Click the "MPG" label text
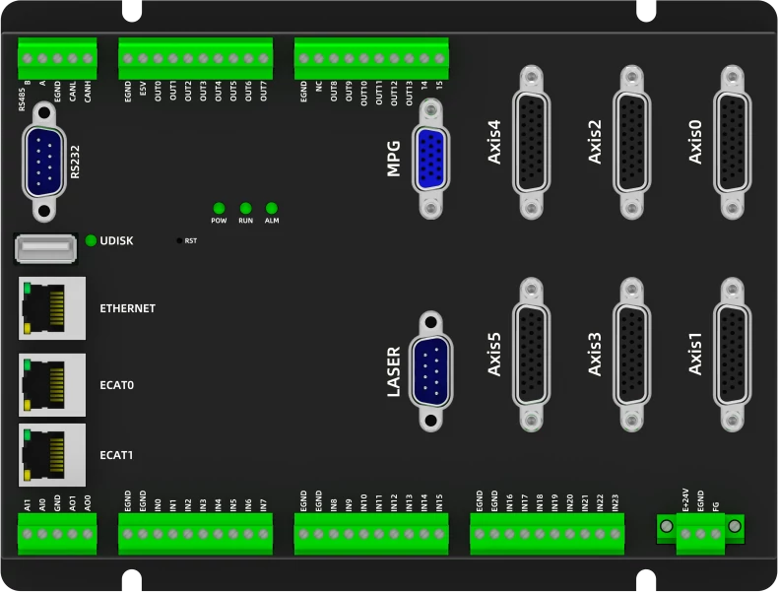Image resolution: width=778 pixels, height=592 pixels. click(394, 159)
